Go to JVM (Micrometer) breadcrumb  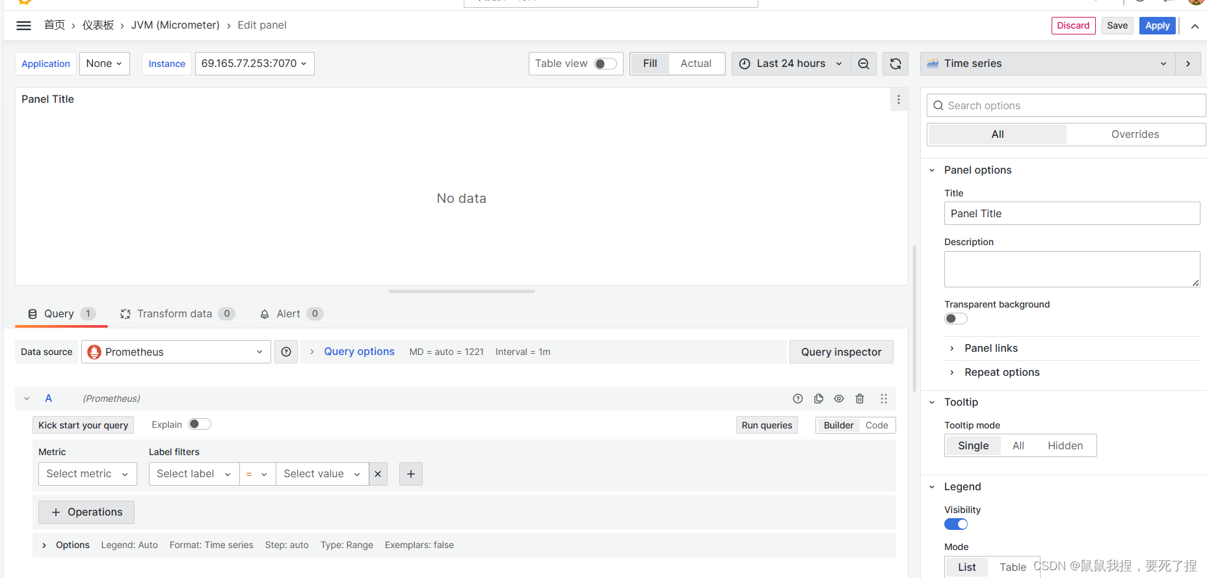point(175,25)
